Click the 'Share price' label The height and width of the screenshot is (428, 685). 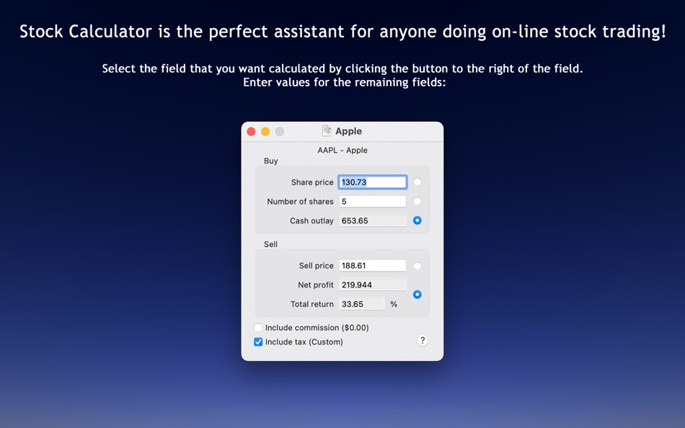click(x=312, y=182)
